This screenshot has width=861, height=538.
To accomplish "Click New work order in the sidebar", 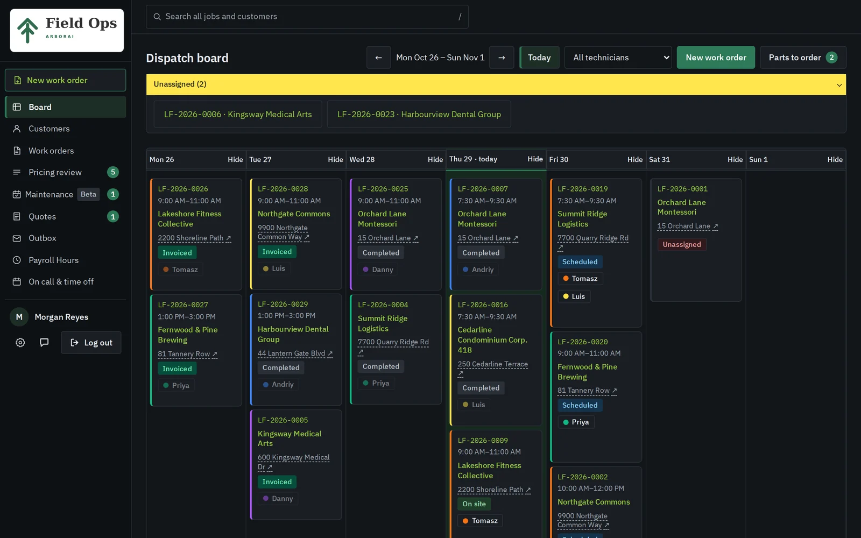I will click(66, 80).
